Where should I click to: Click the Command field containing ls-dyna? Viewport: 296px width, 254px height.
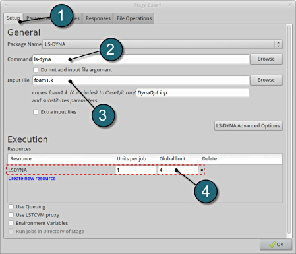(140, 59)
